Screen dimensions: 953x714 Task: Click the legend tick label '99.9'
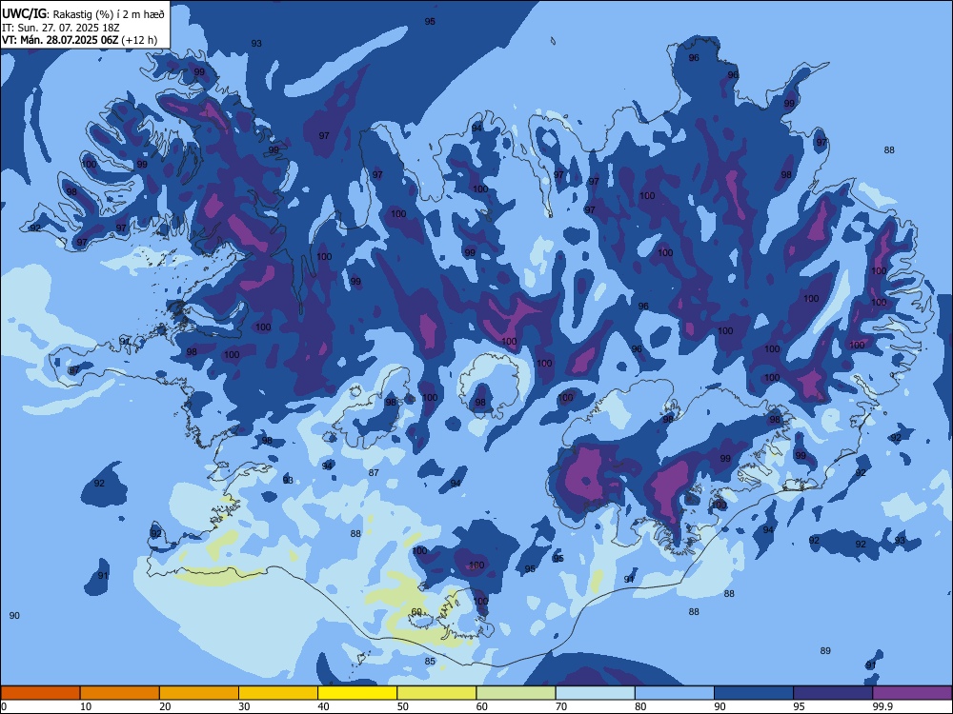tap(882, 706)
